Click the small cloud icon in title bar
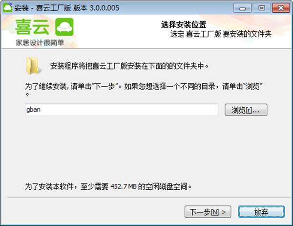This screenshot has width=293, height=226. 7,8
